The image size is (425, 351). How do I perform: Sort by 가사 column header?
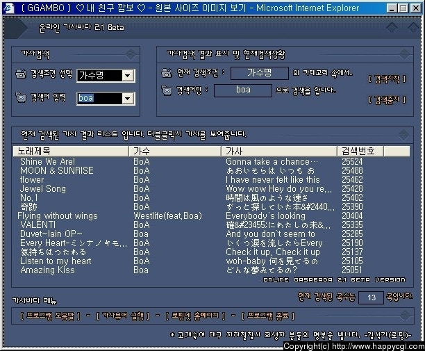click(279, 151)
